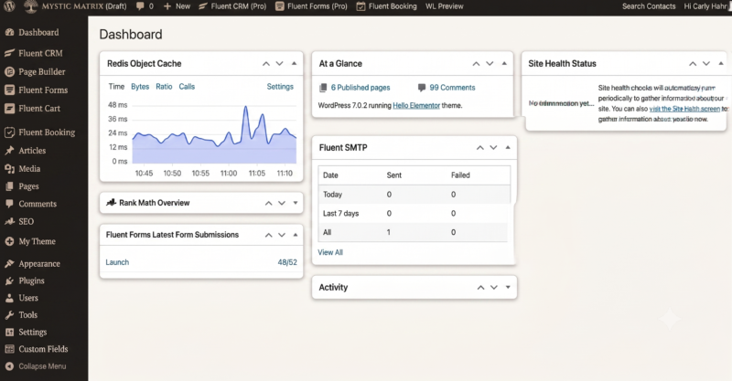Click the Last 7 days row label
This screenshot has width=732, height=381.
pyautogui.click(x=340, y=213)
